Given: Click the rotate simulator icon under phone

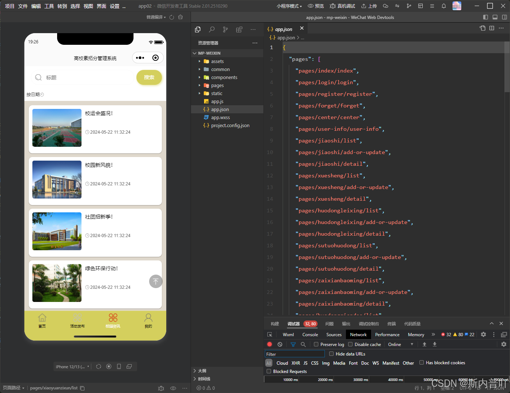Looking at the screenshot, I should coord(99,366).
